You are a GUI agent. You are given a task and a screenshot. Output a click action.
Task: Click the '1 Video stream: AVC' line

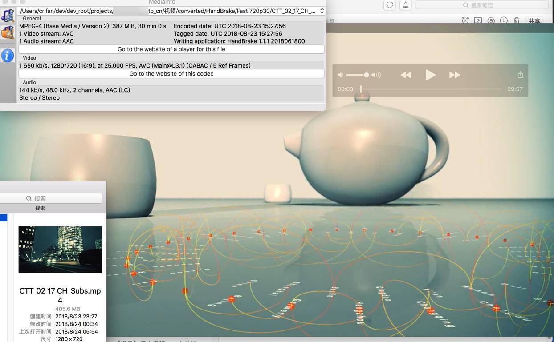[x=46, y=34]
